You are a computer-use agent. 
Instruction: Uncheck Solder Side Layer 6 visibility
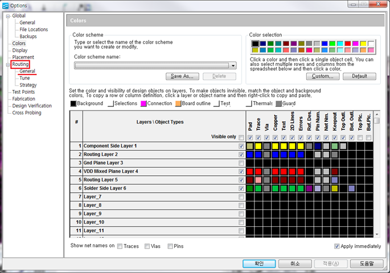click(241, 188)
